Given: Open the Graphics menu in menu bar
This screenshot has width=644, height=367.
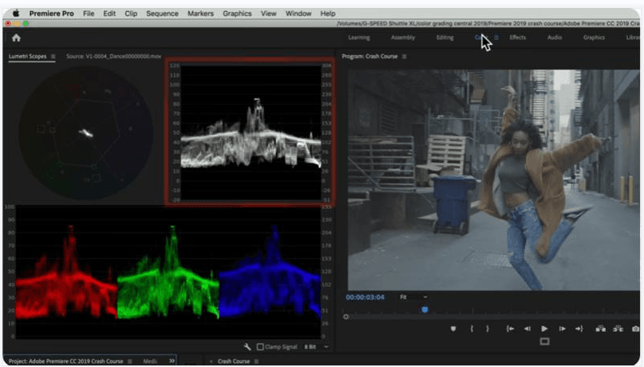Looking at the screenshot, I should [237, 14].
